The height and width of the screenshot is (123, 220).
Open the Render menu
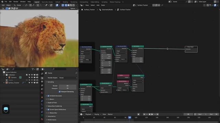point(16,2)
